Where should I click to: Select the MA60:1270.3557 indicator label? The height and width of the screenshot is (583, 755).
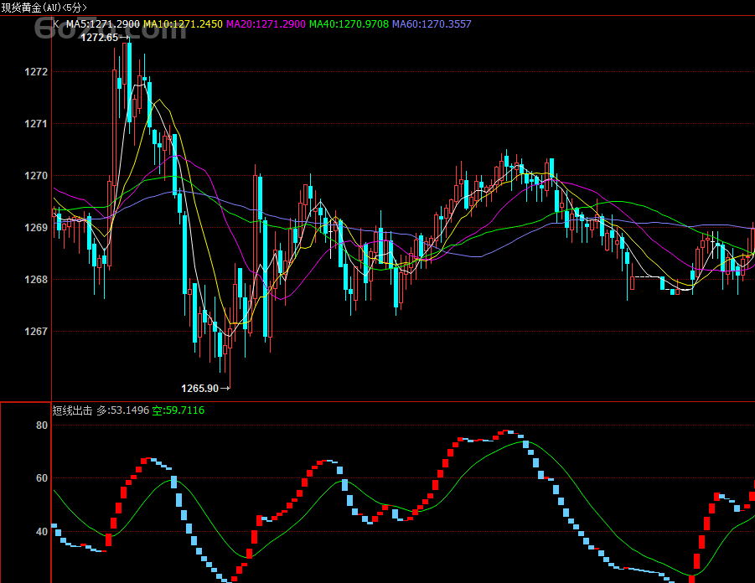(x=432, y=24)
